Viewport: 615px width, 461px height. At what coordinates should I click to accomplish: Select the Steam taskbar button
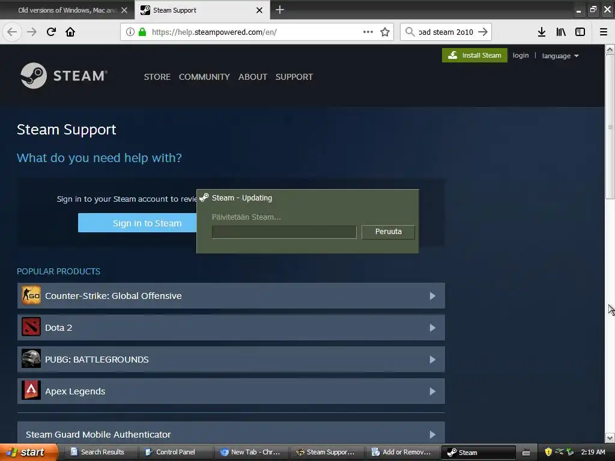click(479, 453)
